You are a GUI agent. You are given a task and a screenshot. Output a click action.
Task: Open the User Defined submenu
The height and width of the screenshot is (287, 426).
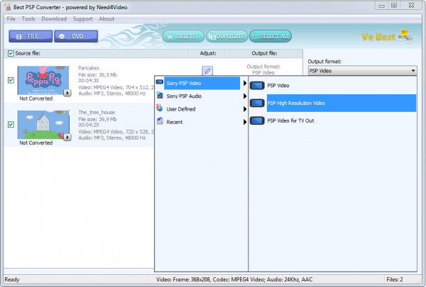(202, 109)
